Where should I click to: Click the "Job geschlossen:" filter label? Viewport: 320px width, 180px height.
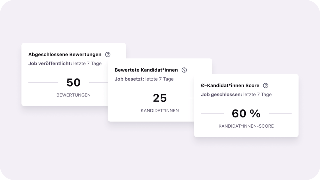pyautogui.click(x=221, y=94)
